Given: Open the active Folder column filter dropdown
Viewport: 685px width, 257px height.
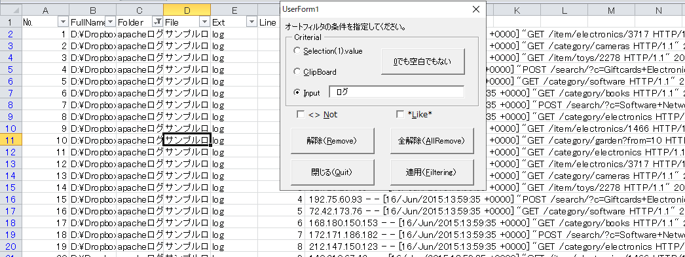Looking at the screenshot, I should [158, 22].
